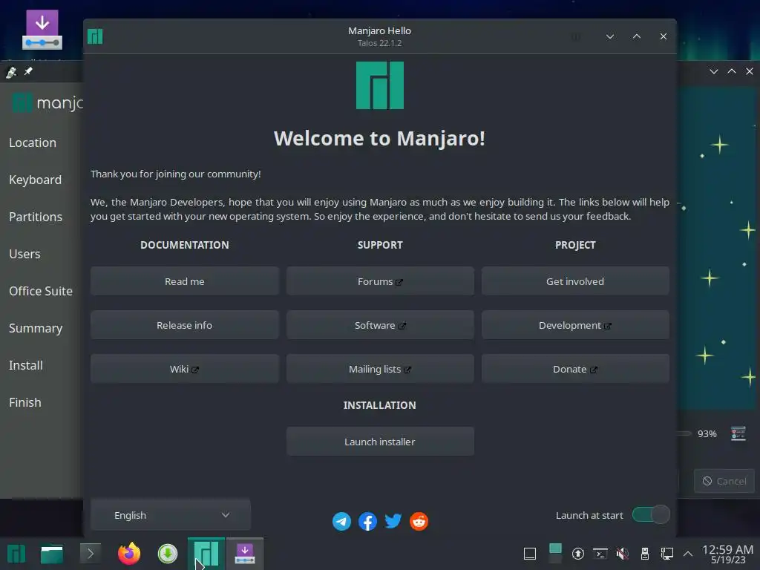Image resolution: width=760 pixels, height=570 pixels.
Task: Select Location step in installer sidebar
Action: pos(33,142)
